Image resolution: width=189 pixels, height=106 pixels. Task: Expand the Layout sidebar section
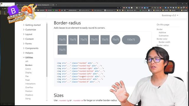click(x=27, y=34)
